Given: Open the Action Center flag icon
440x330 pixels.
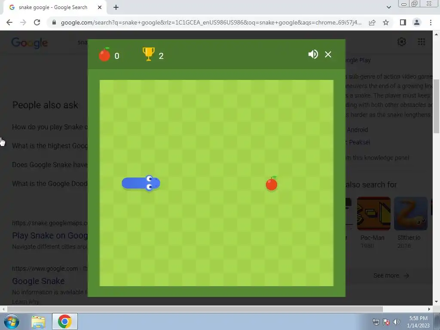Looking at the screenshot, I should click(386, 322).
